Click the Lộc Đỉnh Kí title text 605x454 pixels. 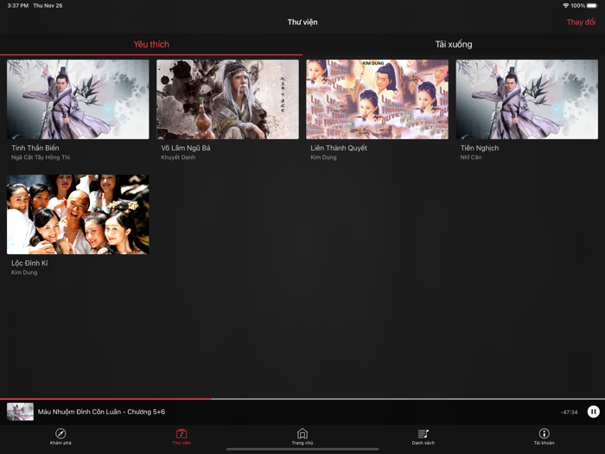[x=29, y=263]
